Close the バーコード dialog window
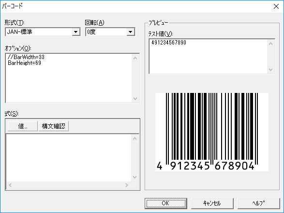The height and width of the screenshot is (213, 284). click(276, 6)
